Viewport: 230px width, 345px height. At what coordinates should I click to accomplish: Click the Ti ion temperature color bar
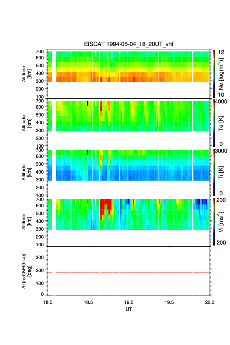[214, 173]
